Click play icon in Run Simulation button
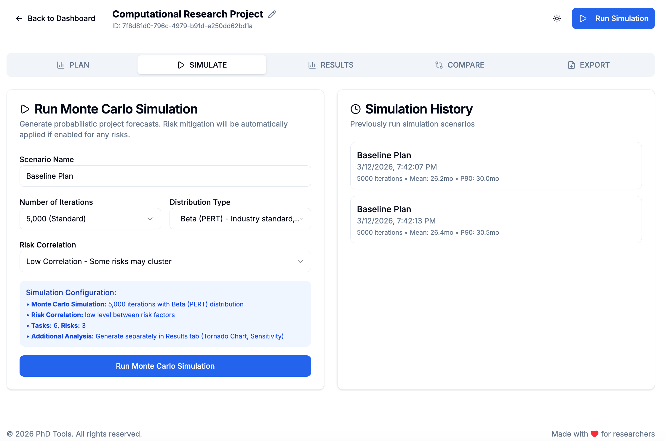665x441 pixels. (x=583, y=18)
